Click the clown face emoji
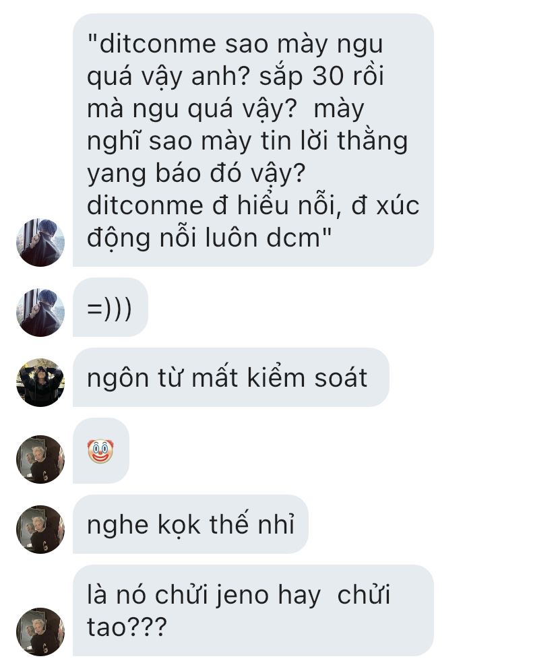Viewport: 558px width, 667px height. [101, 451]
